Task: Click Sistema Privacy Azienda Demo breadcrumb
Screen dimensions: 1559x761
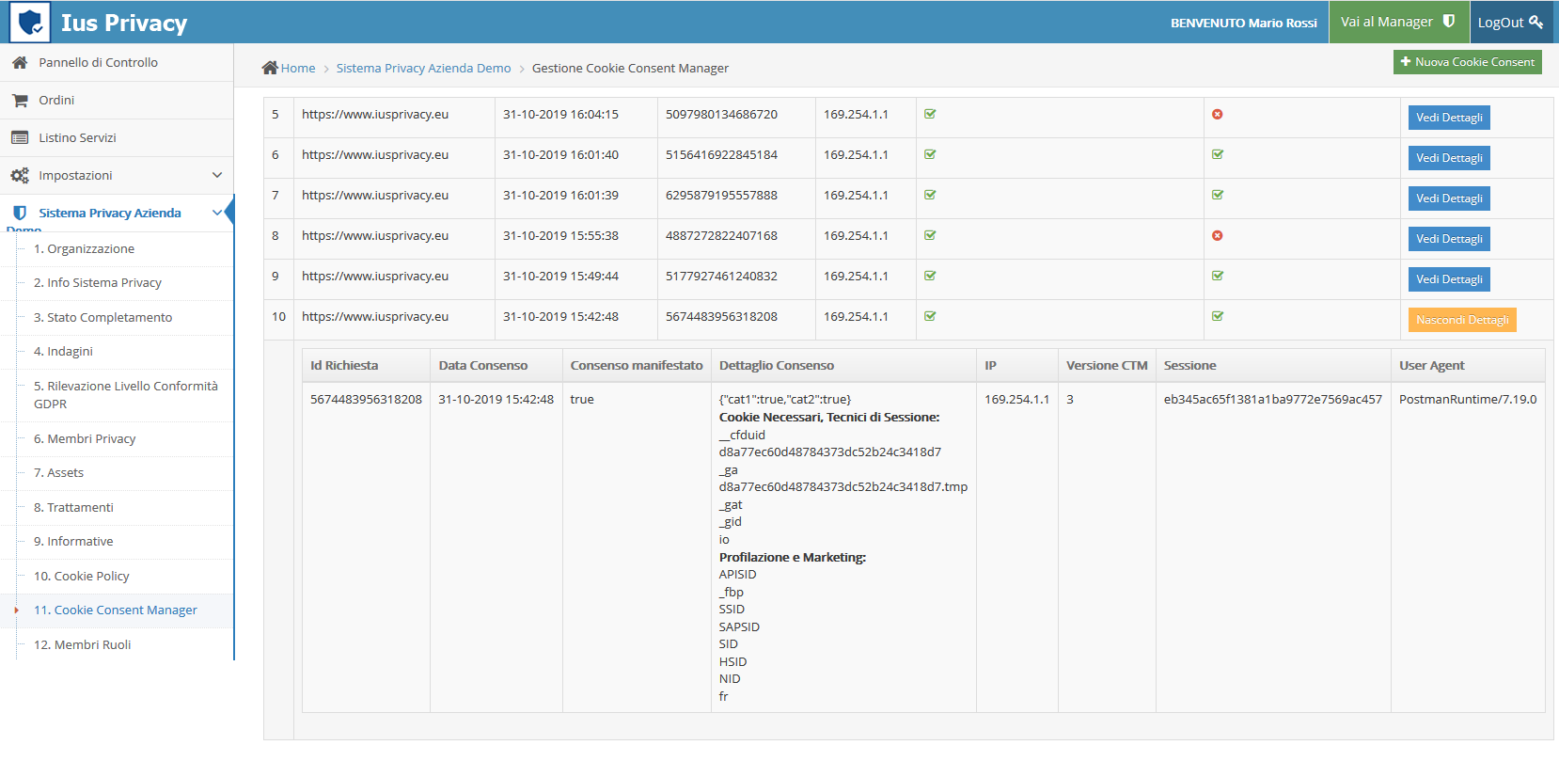Action: click(x=423, y=68)
